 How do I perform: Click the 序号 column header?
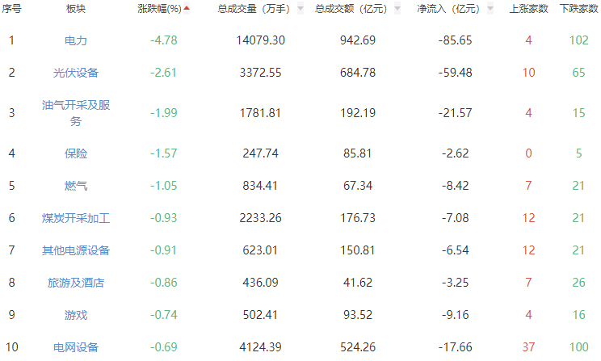[11, 9]
